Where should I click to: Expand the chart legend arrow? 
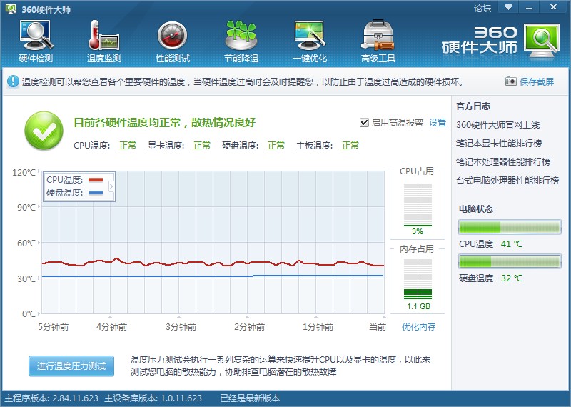click(111, 186)
